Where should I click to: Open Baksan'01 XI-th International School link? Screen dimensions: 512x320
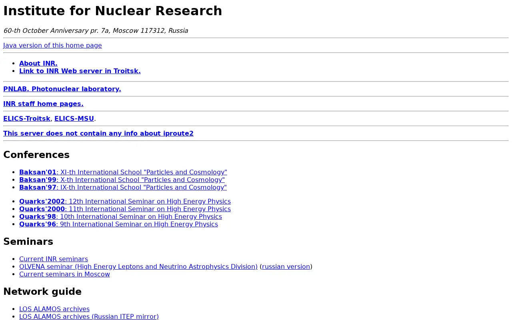(x=123, y=172)
